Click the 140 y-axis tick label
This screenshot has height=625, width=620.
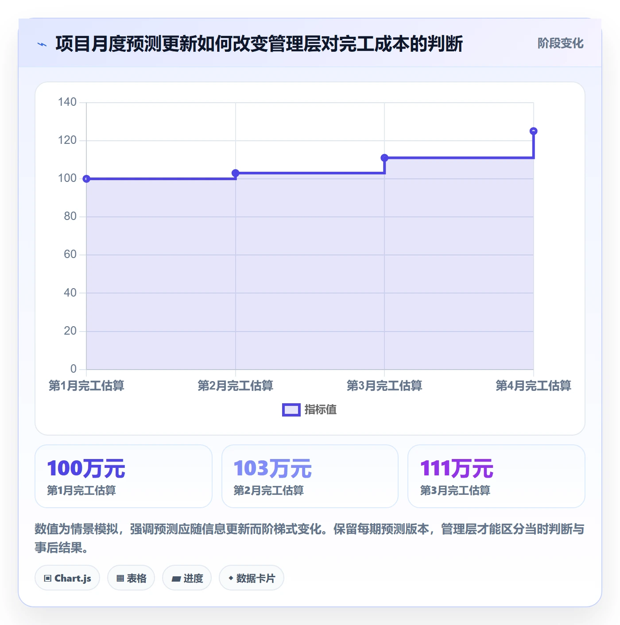pyautogui.click(x=67, y=102)
